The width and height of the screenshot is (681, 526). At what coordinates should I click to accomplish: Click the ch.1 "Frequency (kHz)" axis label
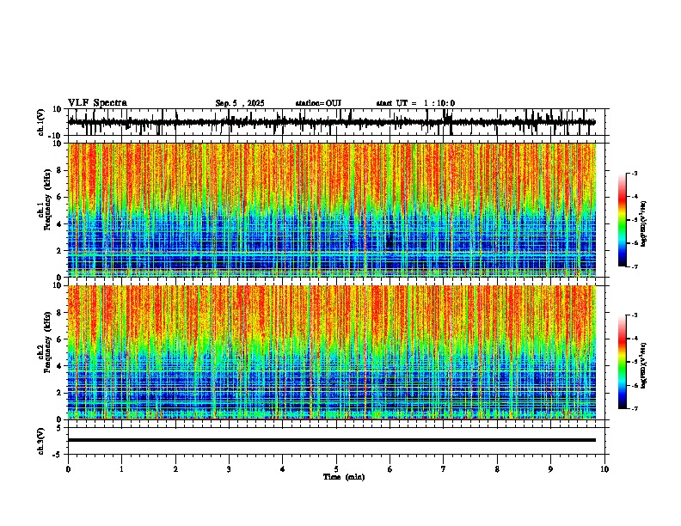tap(48, 199)
